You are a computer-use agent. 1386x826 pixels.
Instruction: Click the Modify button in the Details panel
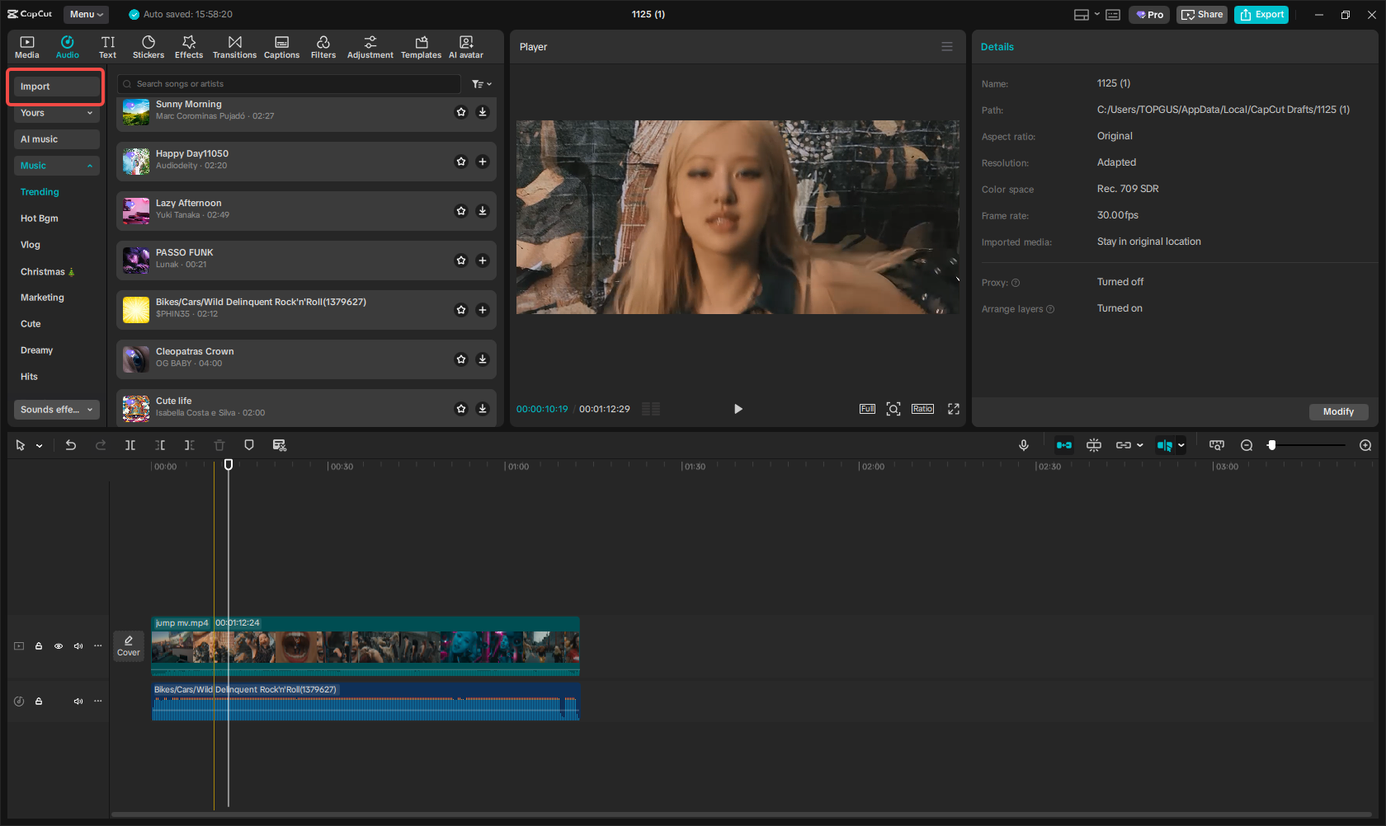1338,411
